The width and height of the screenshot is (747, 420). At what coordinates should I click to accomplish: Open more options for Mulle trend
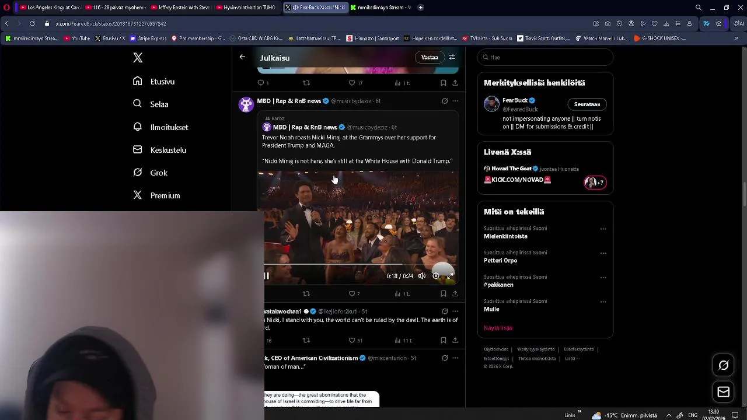603,302
